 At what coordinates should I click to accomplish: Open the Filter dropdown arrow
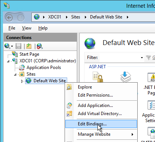pos(142,58)
